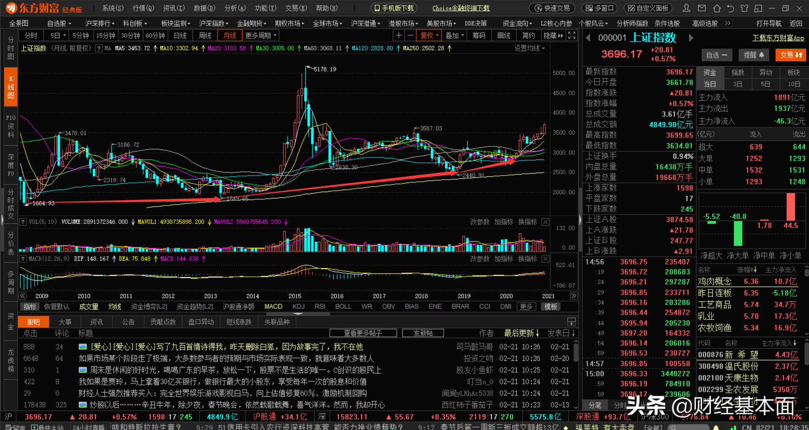Toggle 简约 simple mode
The width and height of the screenshot is (809, 430).
(529, 35)
